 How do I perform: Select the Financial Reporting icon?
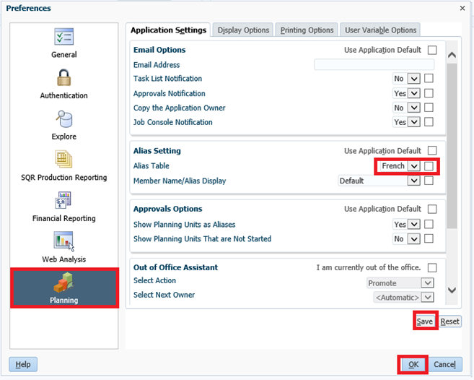click(63, 201)
